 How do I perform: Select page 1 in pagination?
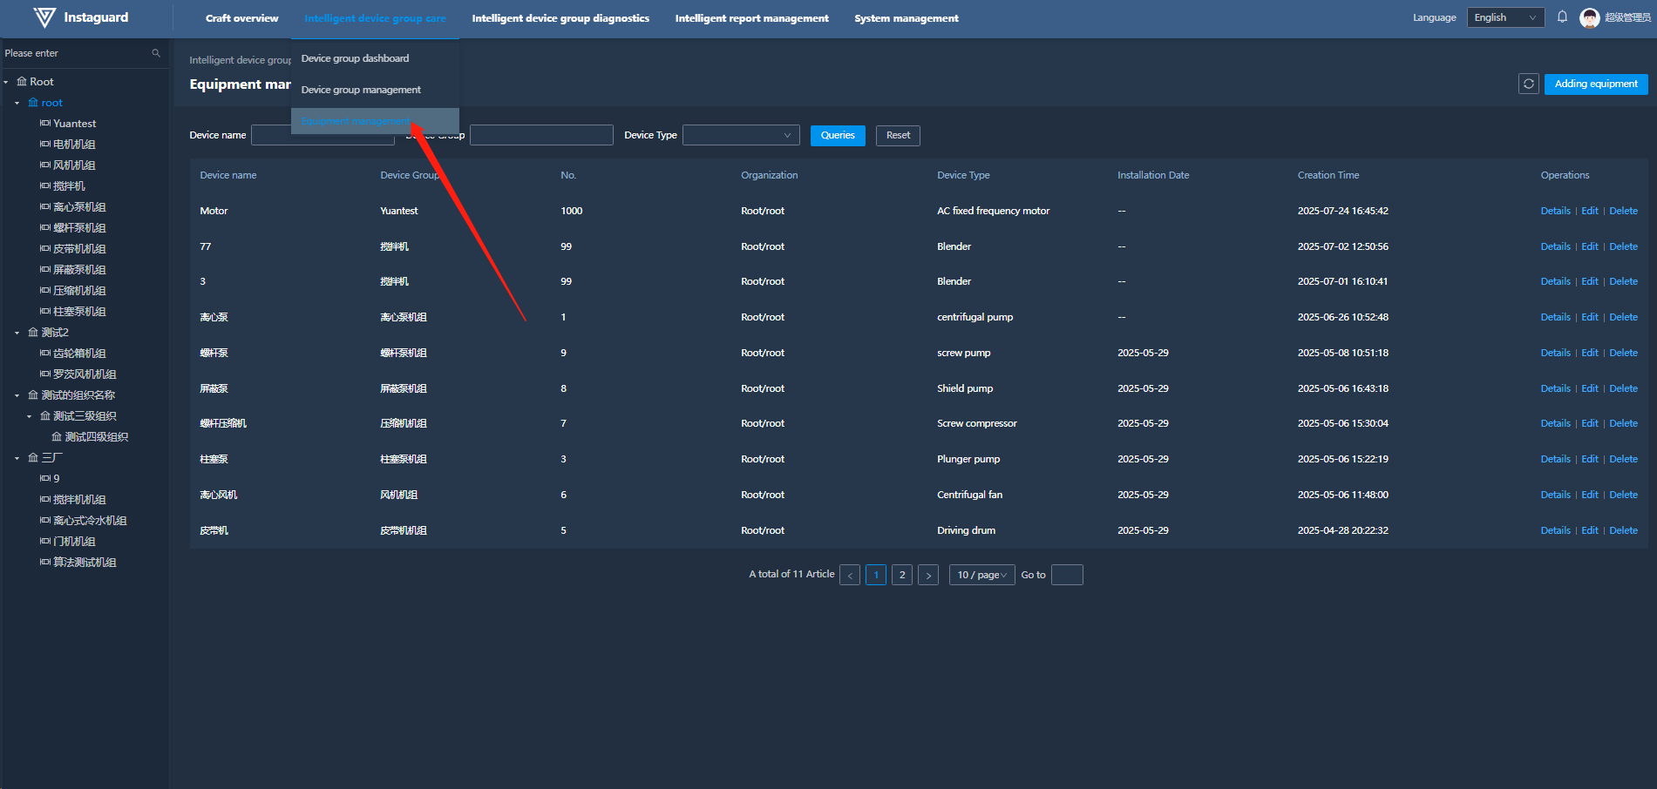(876, 575)
